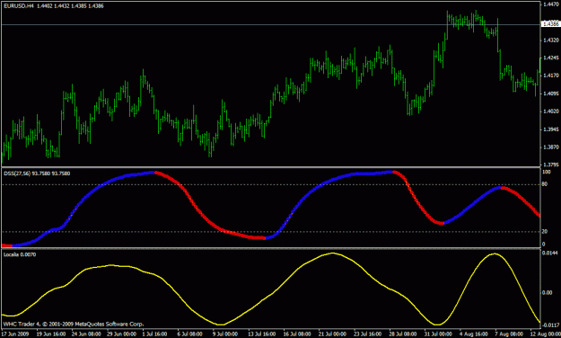Click the 31 Jul 00:00 time label

[x=438, y=334]
